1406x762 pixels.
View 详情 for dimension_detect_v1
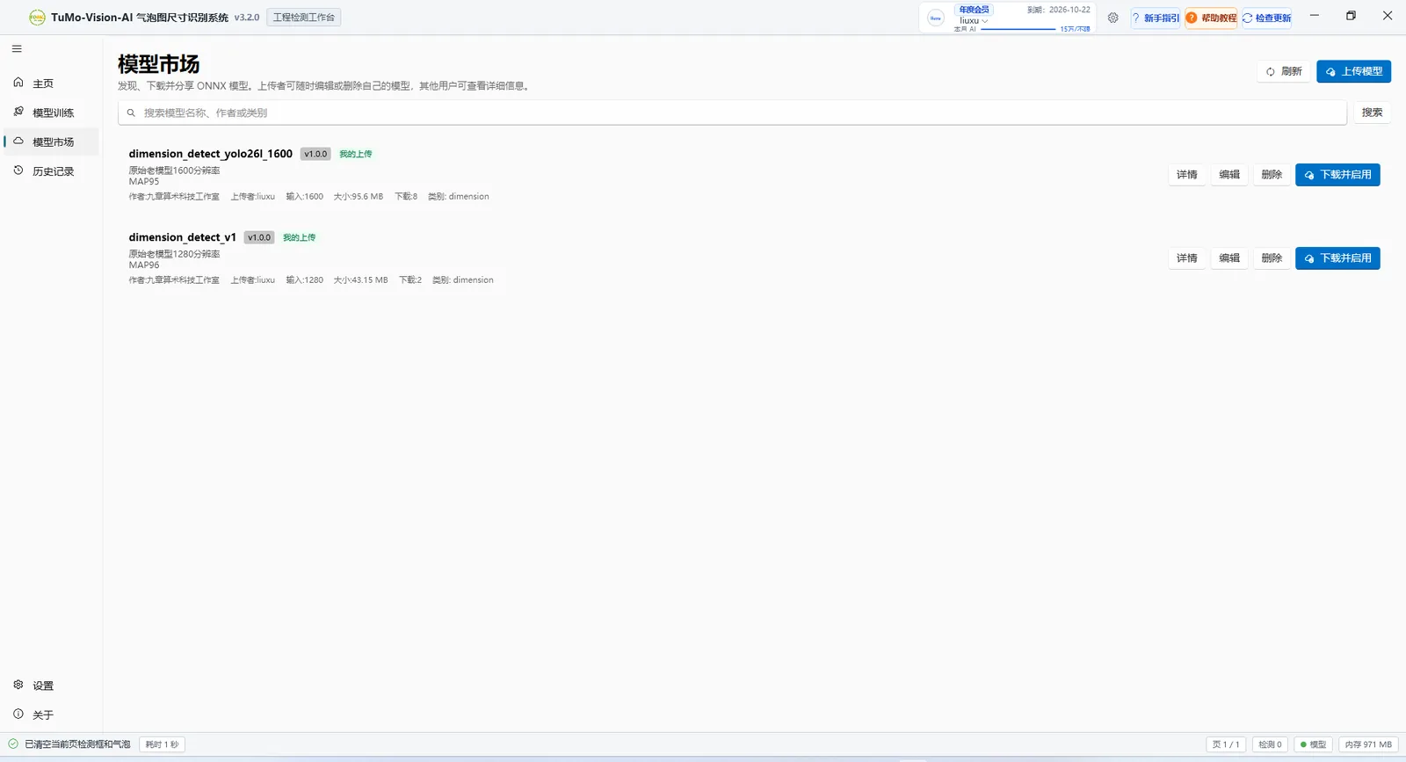pyautogui.click(x=1187, y=258)
